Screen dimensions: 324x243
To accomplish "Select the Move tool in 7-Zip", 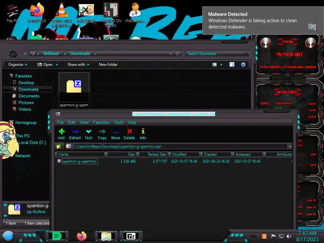I will click(x=115, y=134).
